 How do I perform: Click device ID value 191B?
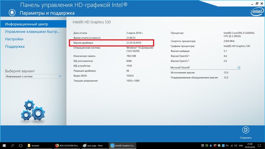(x=129, y=66)
